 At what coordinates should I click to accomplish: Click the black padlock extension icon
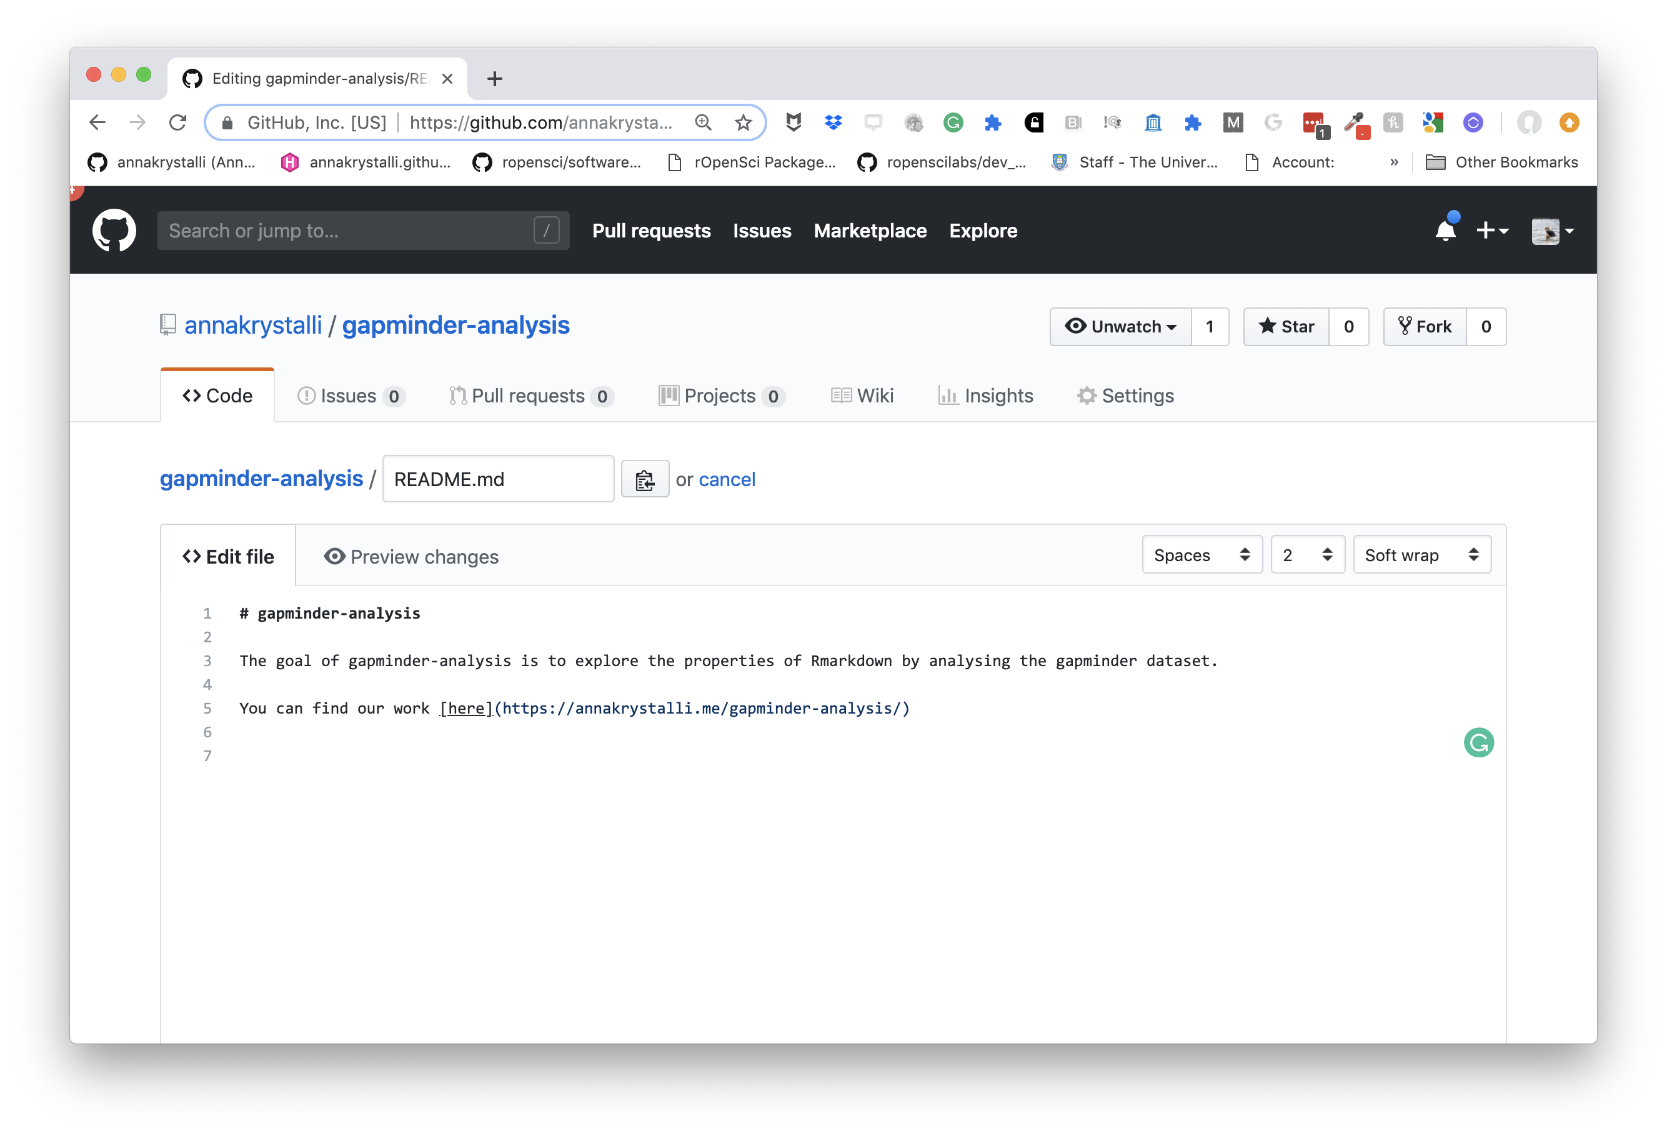tap(1033, 122)
